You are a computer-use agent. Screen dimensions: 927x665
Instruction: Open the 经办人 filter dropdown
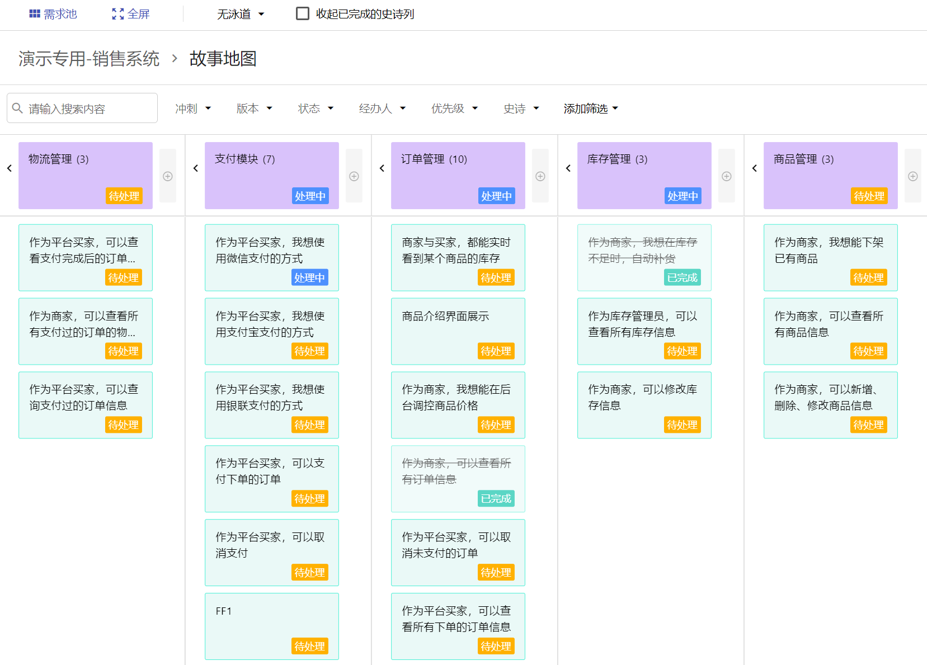[382, 109]
